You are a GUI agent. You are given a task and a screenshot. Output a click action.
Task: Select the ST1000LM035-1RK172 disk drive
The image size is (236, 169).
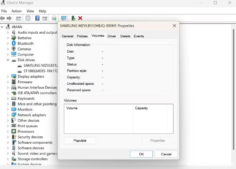(38, 71)
